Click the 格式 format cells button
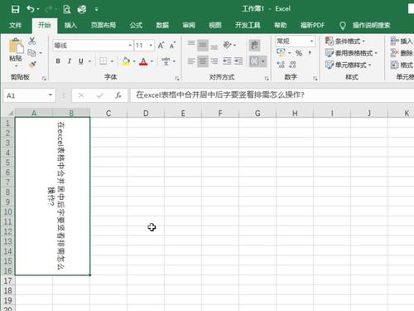The image size is (414, 311). [402, 65]
